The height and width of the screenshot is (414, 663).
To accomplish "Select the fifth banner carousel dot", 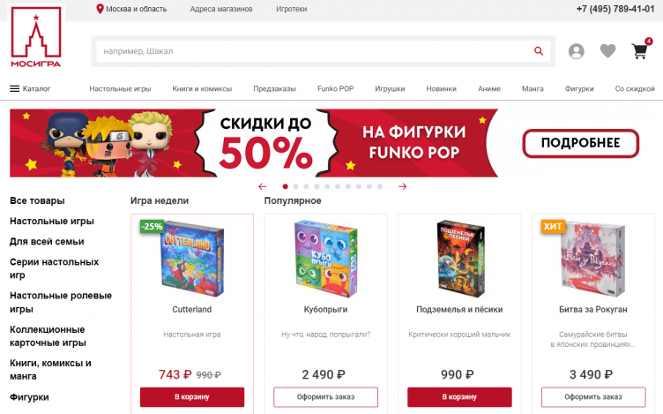I will coord(327,186).
